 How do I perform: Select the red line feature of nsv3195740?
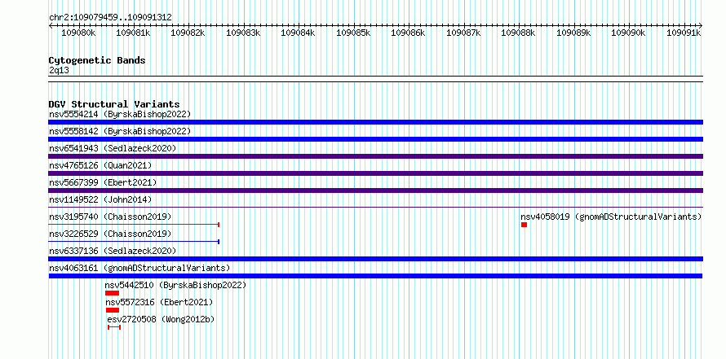coord(134,225)
